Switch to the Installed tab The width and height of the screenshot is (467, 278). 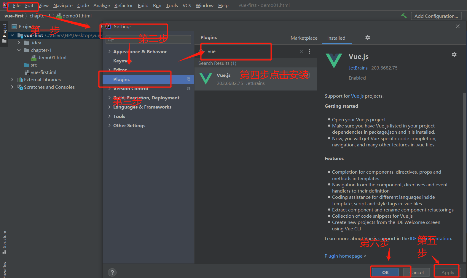pyautogui.click(x=336, y=38)
